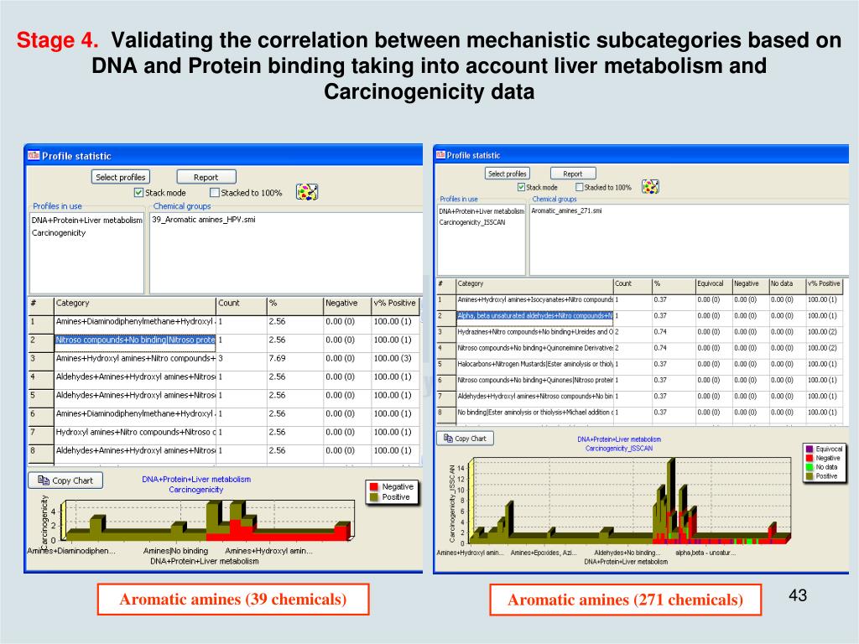The height and width of the screenshot is (644, 859).
Task: Select DNA+Protein+Liver metabolism profile in right window
Action: pos(481,210)
